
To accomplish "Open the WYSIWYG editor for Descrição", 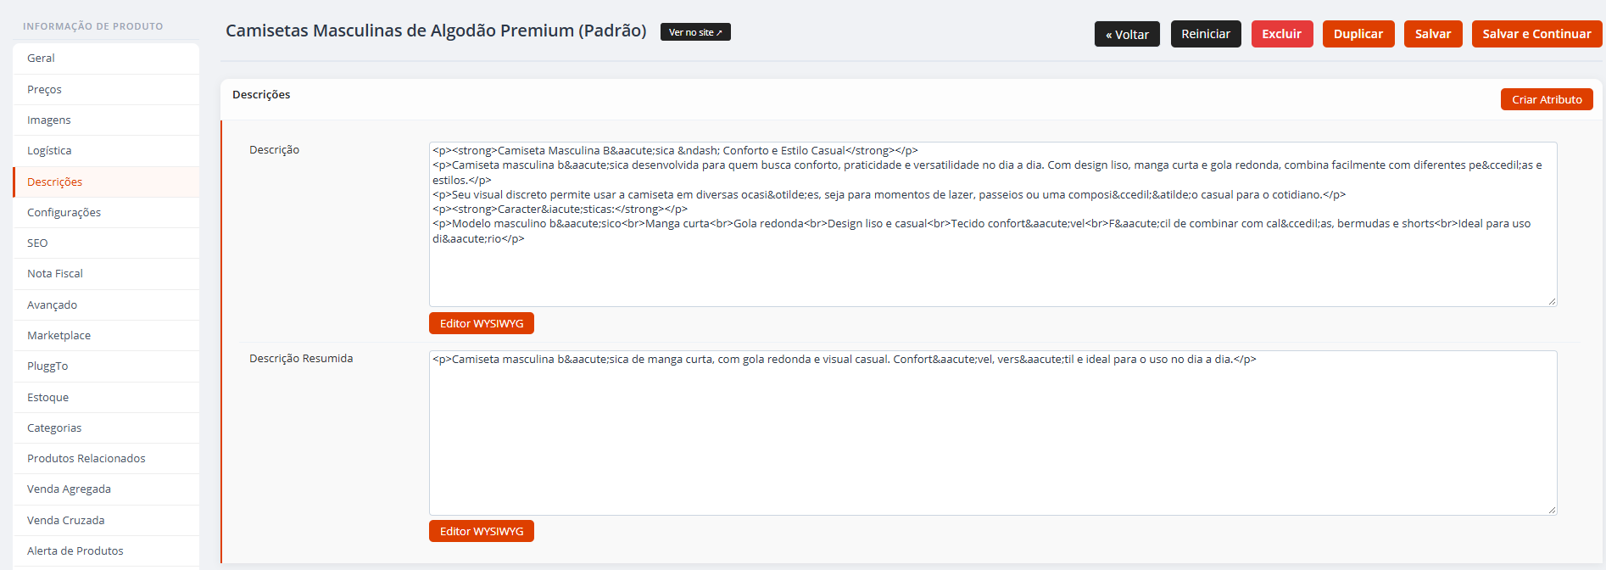I will click(482, 323).
